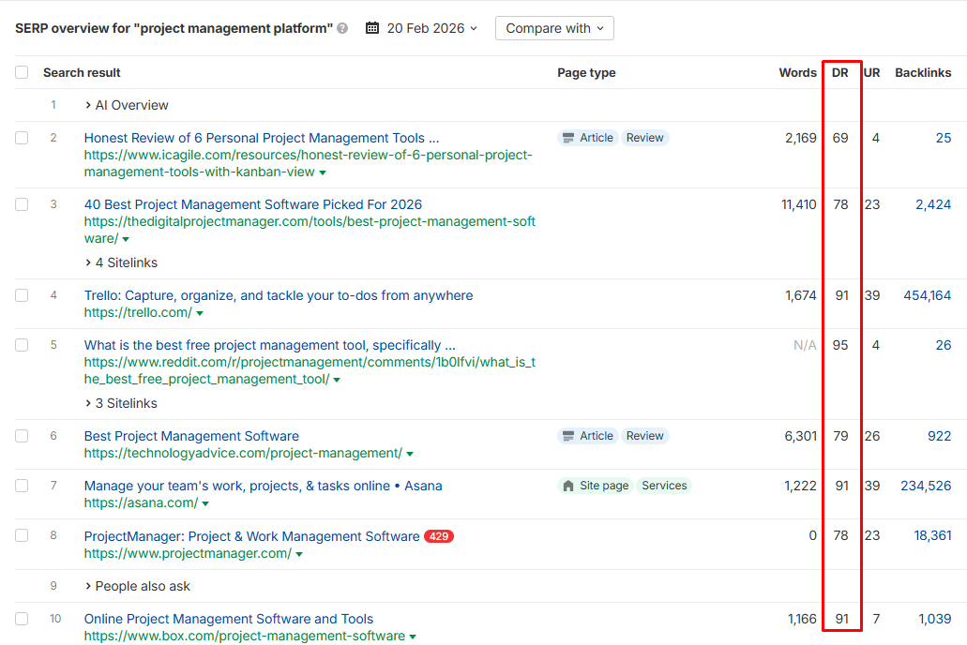Image resolution: width=967 pixels, height=645 pixels.
Task: Open dropdown arrow after technologyadvice URL
Action: pyautogui.click(x=410, y=454)
